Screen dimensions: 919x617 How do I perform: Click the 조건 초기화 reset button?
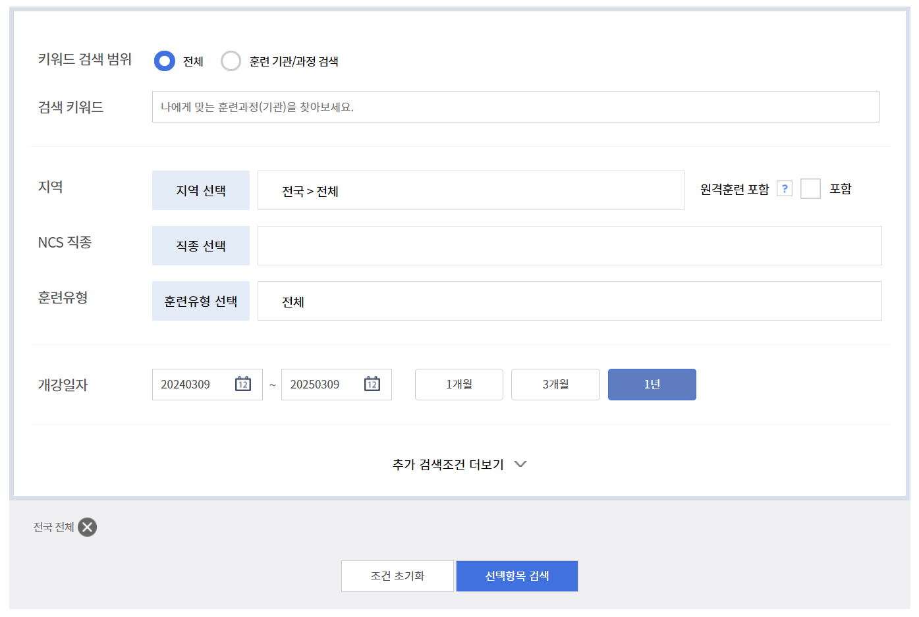click(x=397, y=576)
